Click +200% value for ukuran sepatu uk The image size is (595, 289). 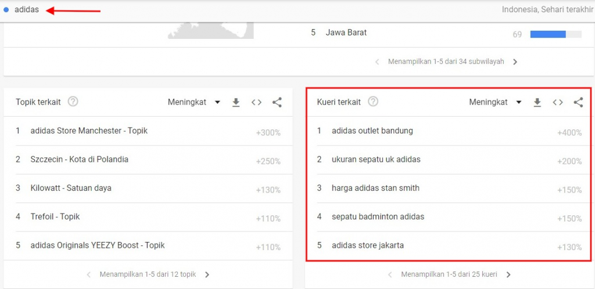569,162
